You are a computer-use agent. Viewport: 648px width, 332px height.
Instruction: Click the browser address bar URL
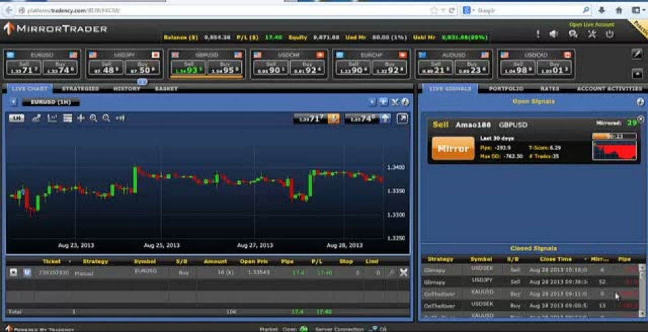click(x=74, y=11)
